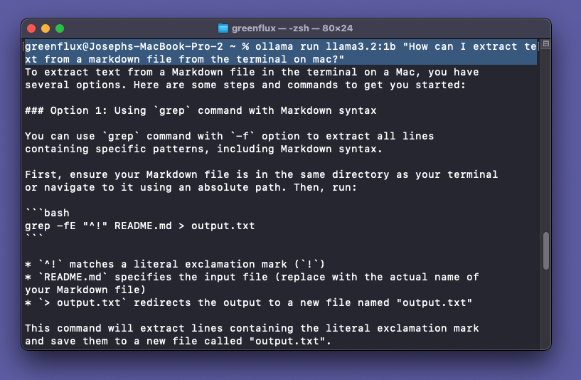Click the "grep -fE" text in the code block
Image resolution: width=581 pixels, height=380 pixels.
47,226
